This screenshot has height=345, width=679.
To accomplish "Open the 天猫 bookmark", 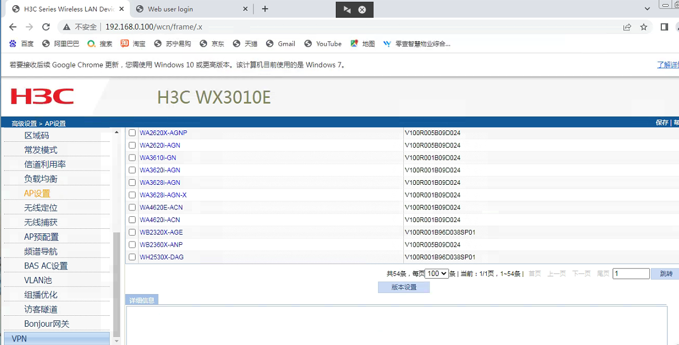I will click(x=245, y=43).
